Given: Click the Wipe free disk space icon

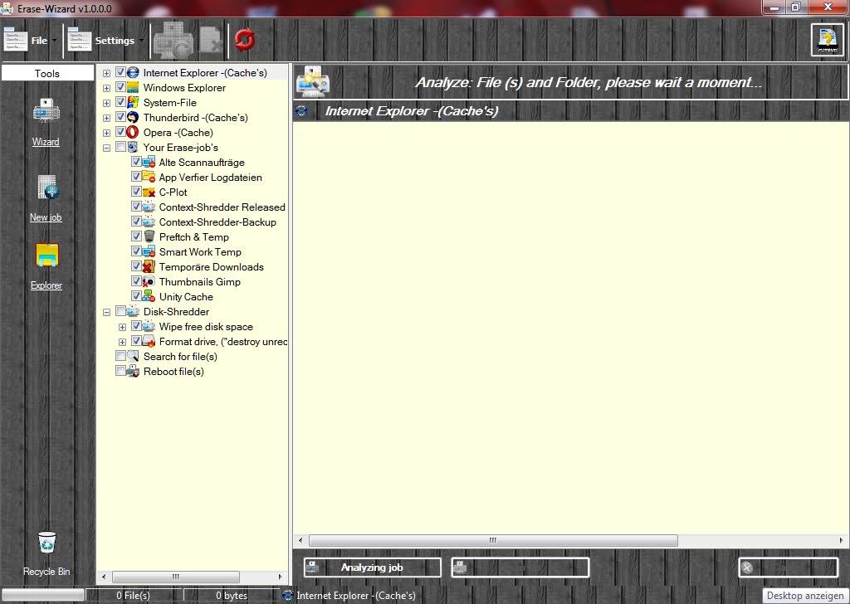Looking at the screenshot, I should (x=149, y=326).
